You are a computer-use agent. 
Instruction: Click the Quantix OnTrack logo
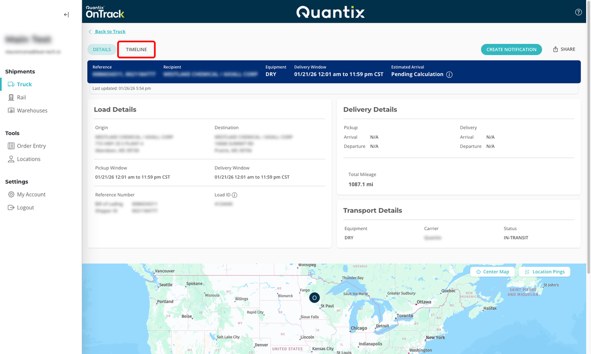click(x=105, y=12)
